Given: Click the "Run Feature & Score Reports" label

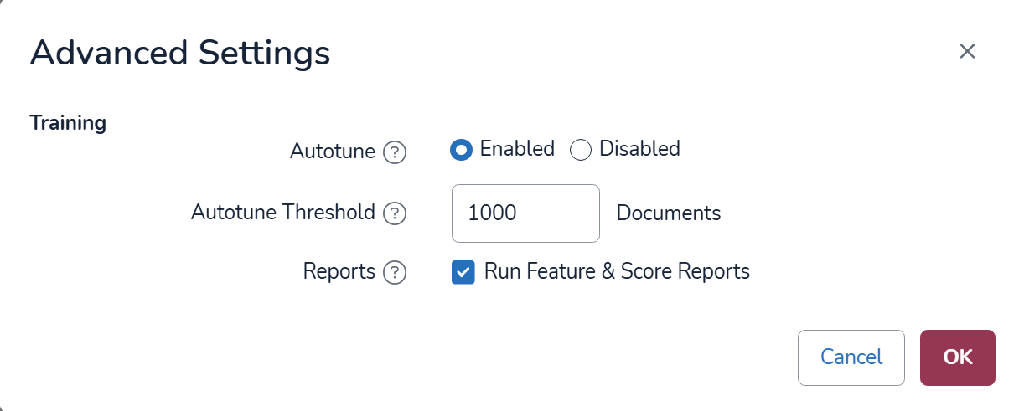Looking at the screenshot, I should tap(617, 271).
